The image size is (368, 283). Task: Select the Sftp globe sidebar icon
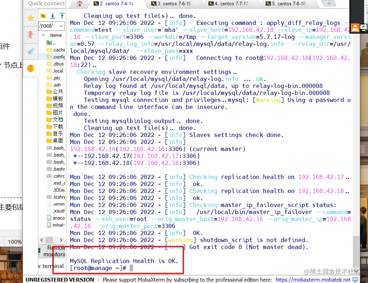(31, 68)
